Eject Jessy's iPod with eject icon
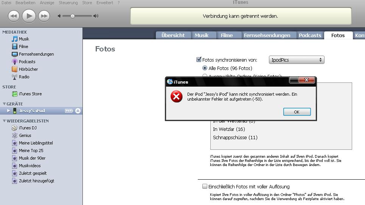This screenshot has width=365, height=205. coord(78,111)
